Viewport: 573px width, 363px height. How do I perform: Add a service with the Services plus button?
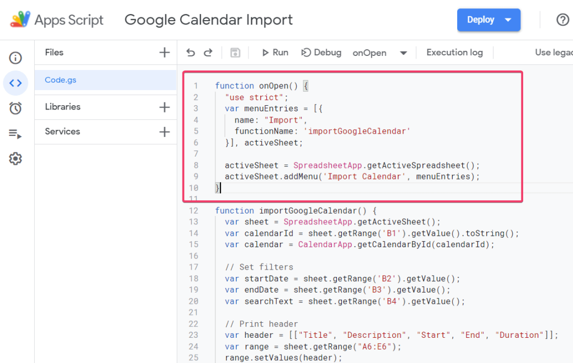pos(165,131)
